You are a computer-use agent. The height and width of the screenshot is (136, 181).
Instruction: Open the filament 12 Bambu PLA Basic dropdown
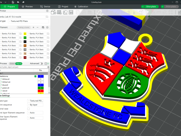(37, 53)
